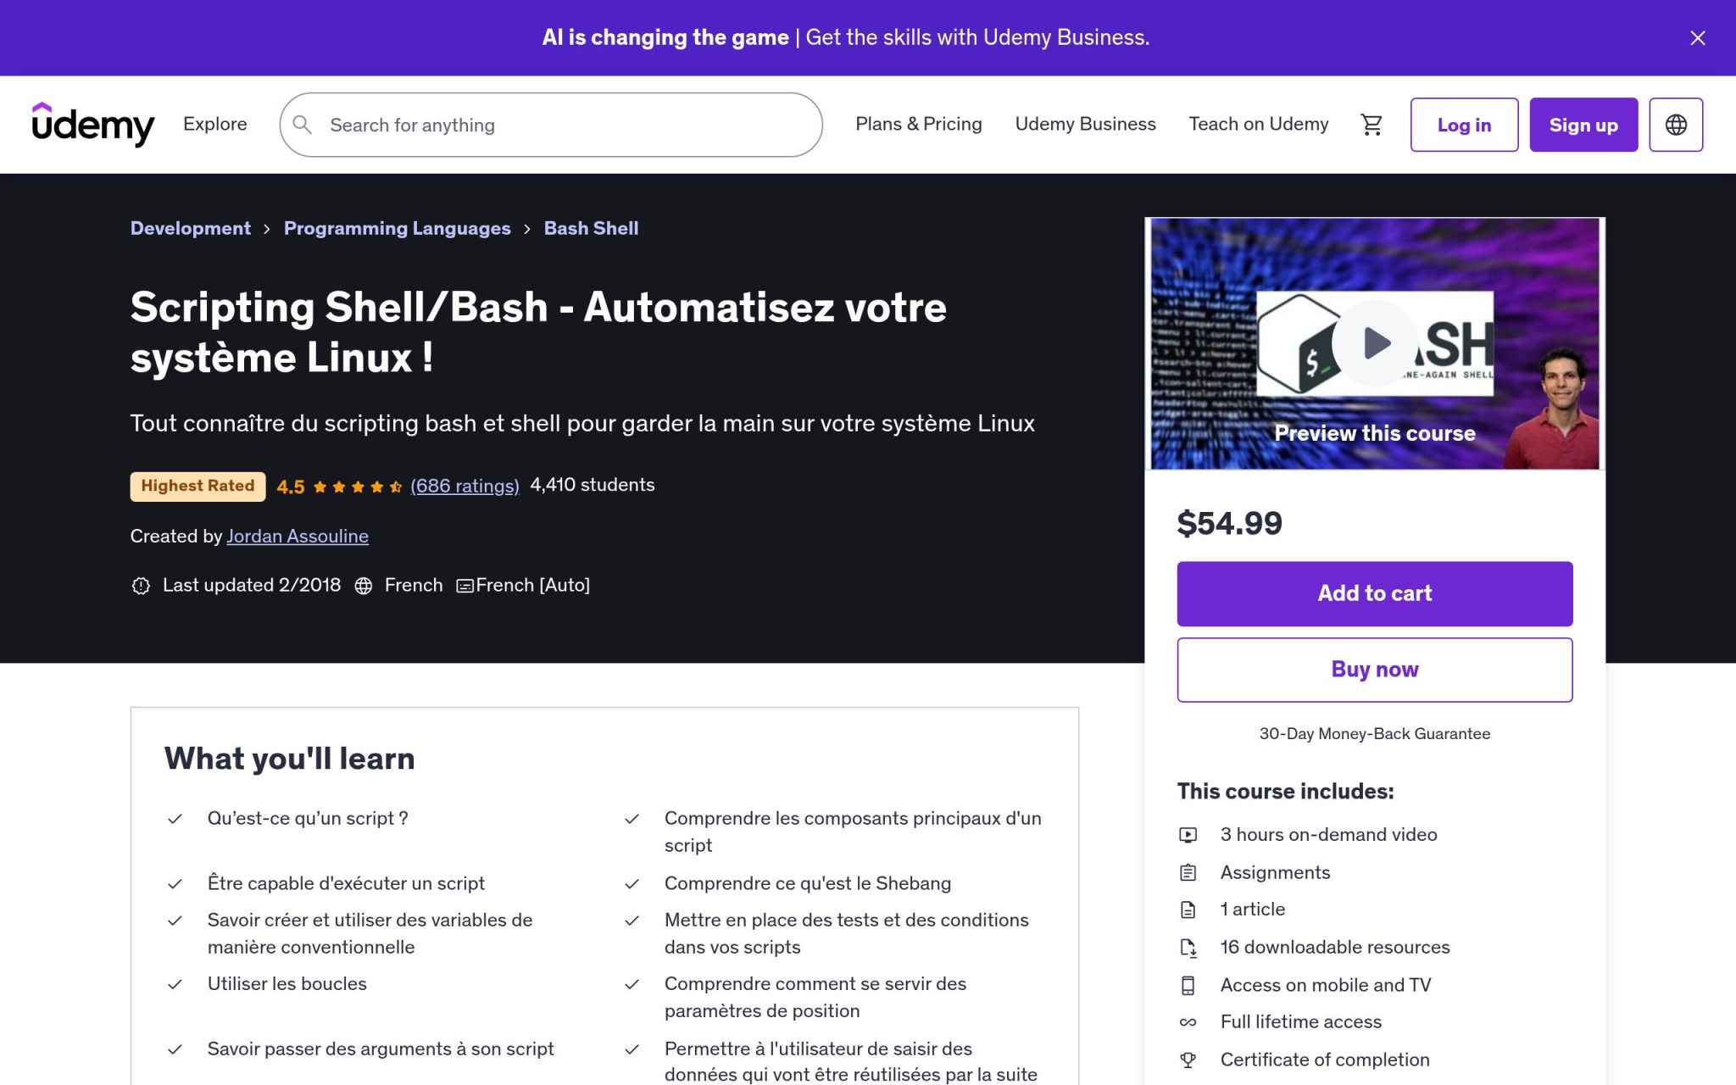Click the Log in button
The height and width of the screenshot is (1085, 1736).
click(x=1464, y=125)
